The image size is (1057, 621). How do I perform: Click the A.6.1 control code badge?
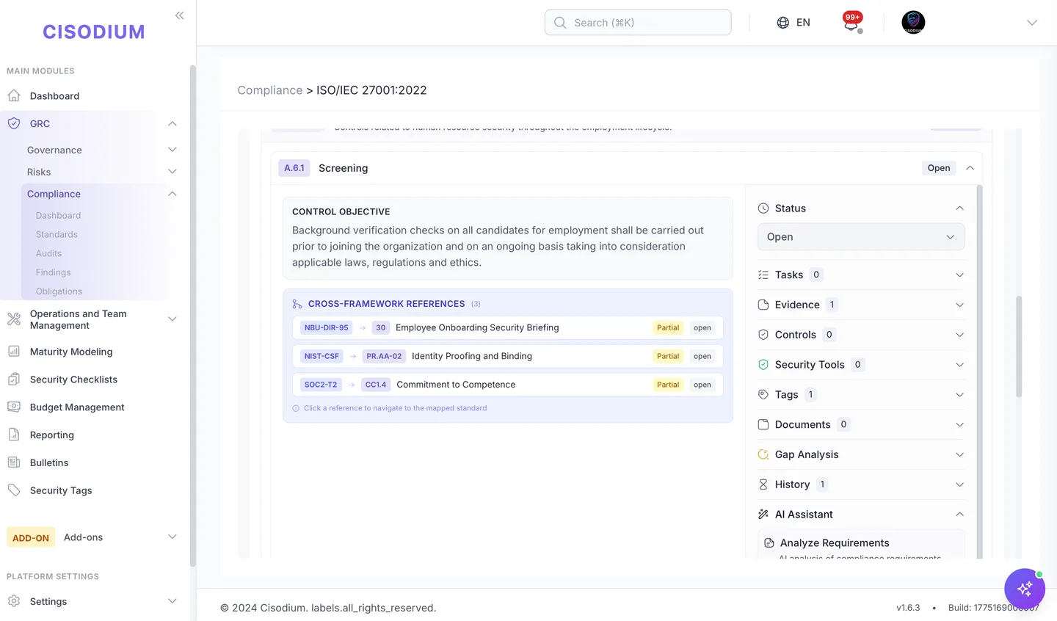[294, 168]
